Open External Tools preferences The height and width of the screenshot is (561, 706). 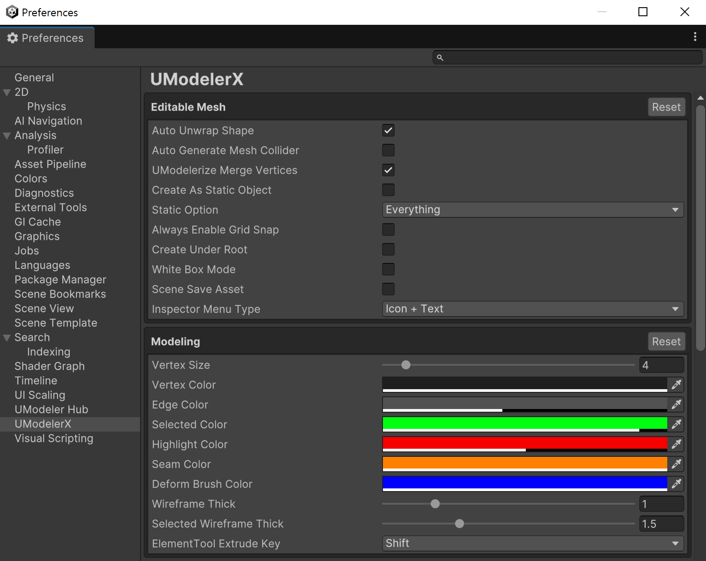(50, 207)
